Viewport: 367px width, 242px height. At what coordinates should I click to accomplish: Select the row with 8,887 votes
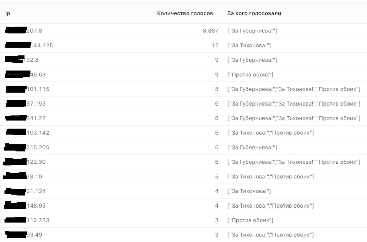(184, 31)
